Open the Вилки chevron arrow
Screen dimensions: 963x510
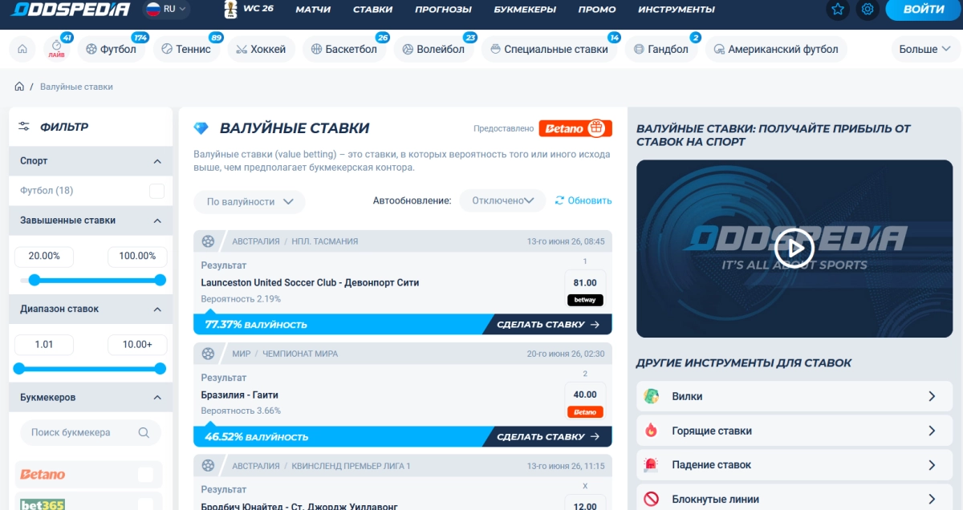932,396
